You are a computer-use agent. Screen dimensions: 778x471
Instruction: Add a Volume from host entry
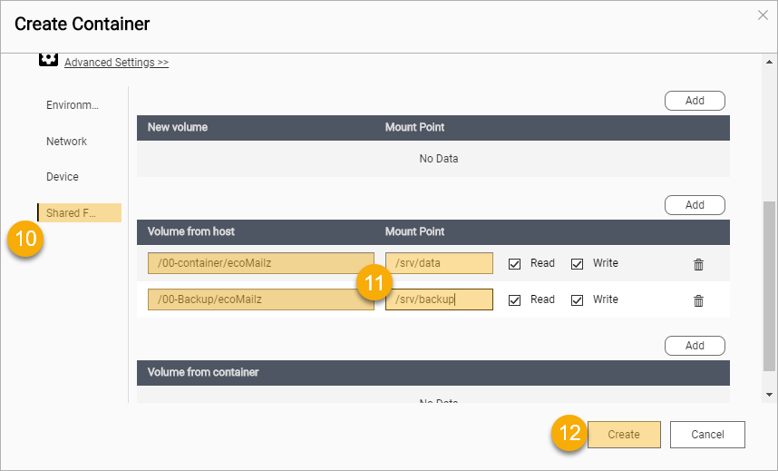pos(695,205)
